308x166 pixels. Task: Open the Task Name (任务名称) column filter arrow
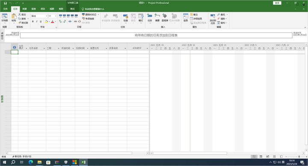coord(44,48)
